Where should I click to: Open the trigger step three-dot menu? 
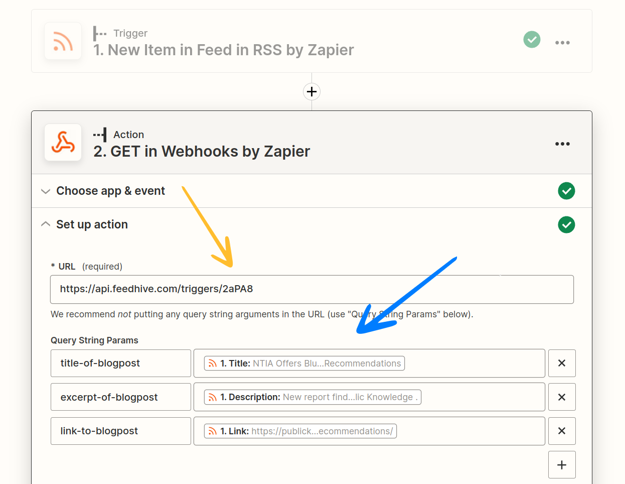pyautogui.click(x=562, y=43)
